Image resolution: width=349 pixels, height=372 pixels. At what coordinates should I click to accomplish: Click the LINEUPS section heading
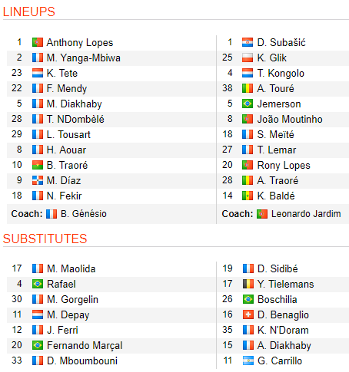point(29,12)
